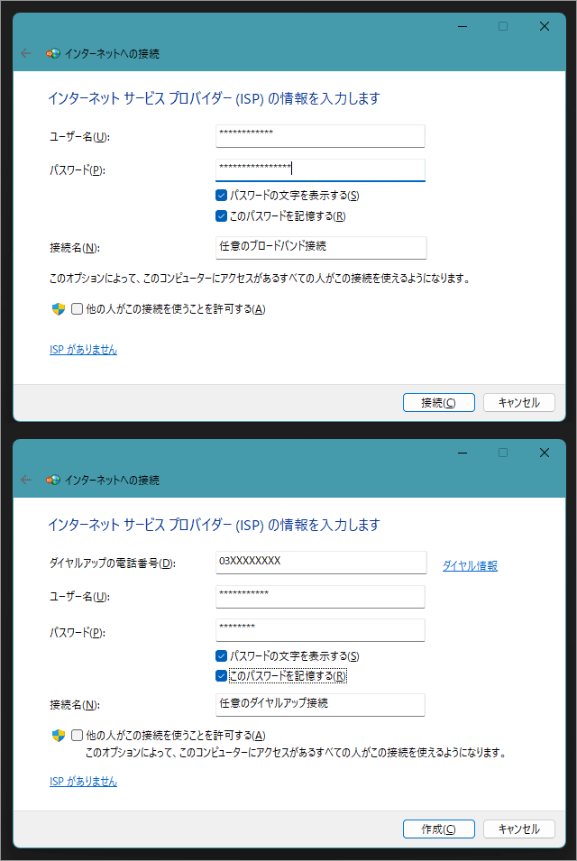Click the shield icon in the broadband dialog

click(x=58, y=309)
